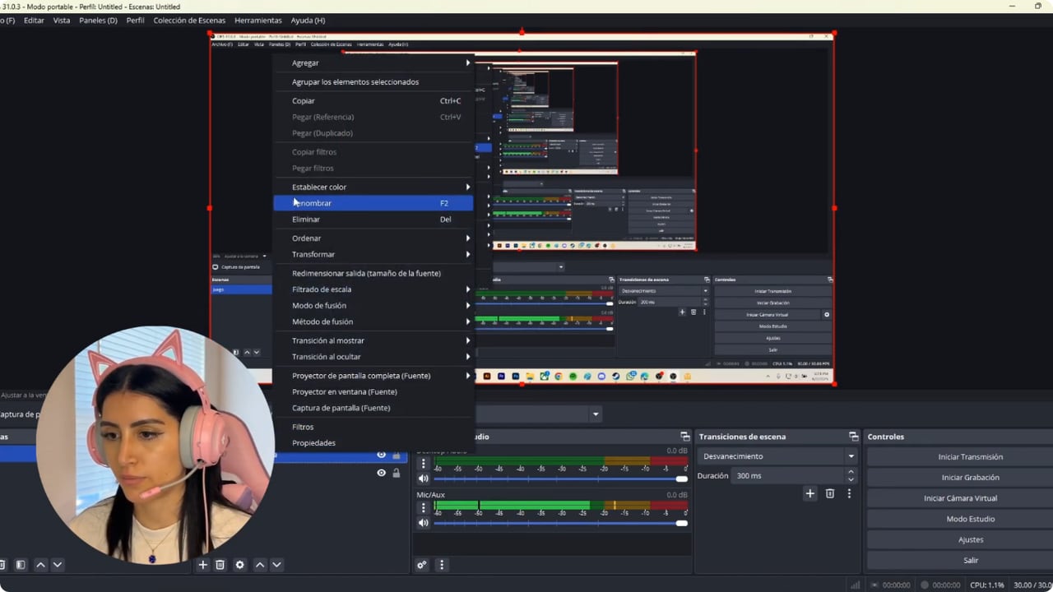Image resolution: width=1053 pixels, height=592 pixels.
Task: Move scene down in Scenes panel
Action: [57, 565]
